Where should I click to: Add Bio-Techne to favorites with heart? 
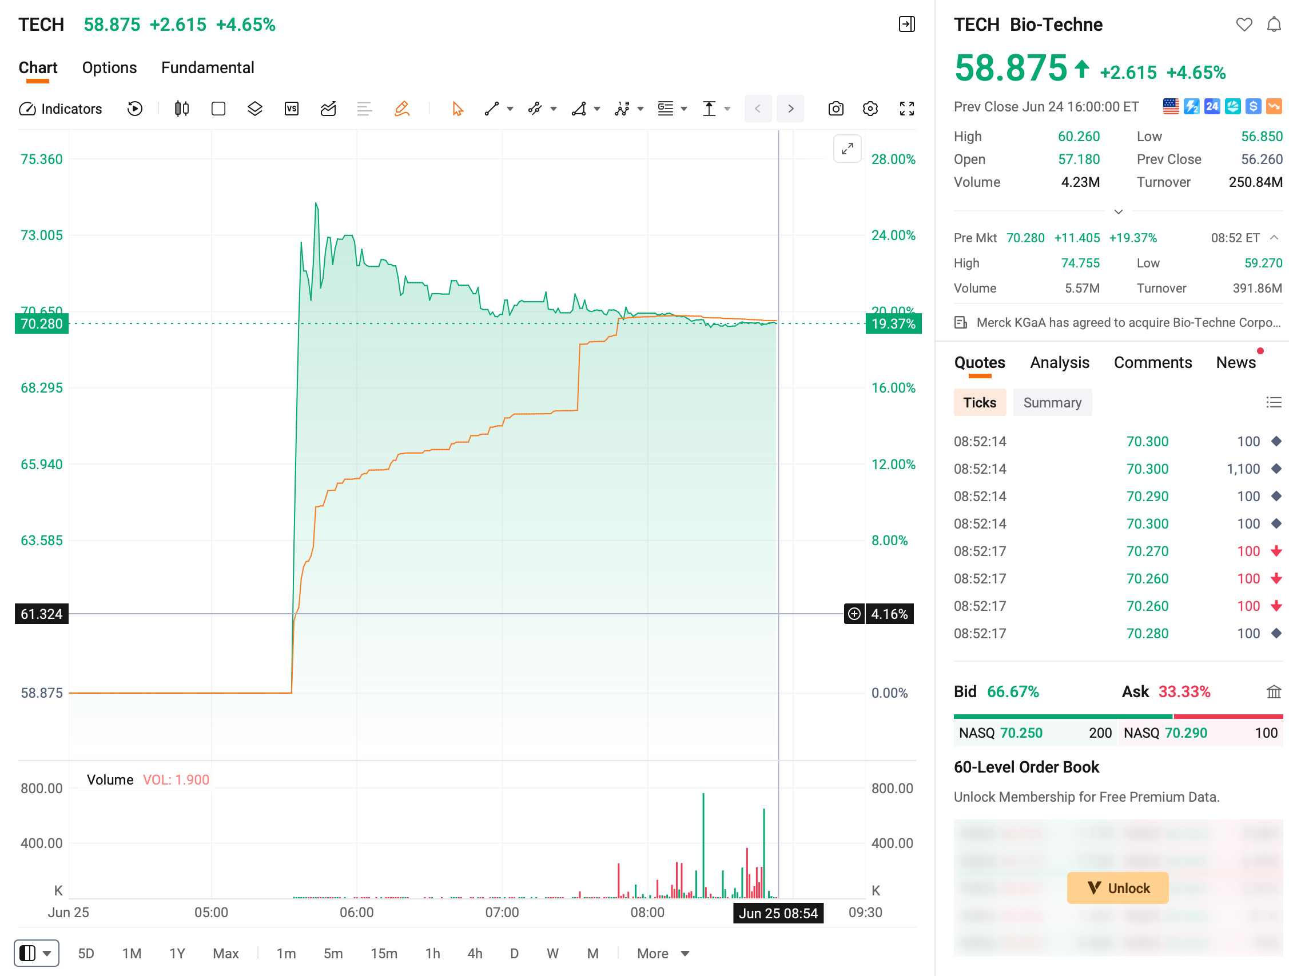click(x=1244, y=25)
